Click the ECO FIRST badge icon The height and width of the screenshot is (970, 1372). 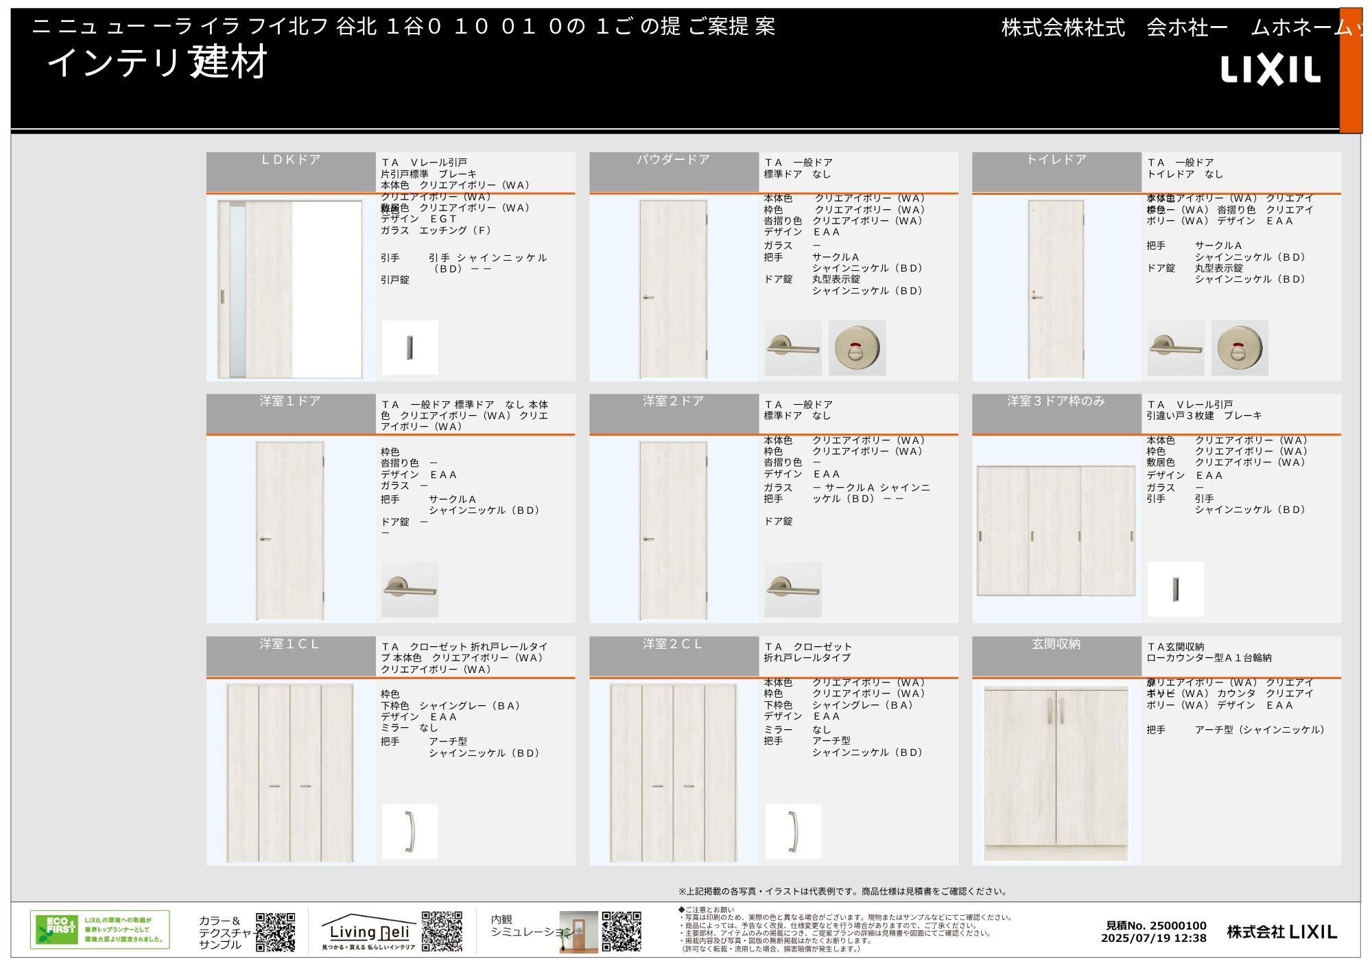pos(57,930)
